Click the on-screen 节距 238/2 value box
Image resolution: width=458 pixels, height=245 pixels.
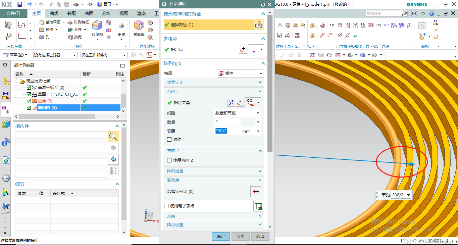[401, 195]
